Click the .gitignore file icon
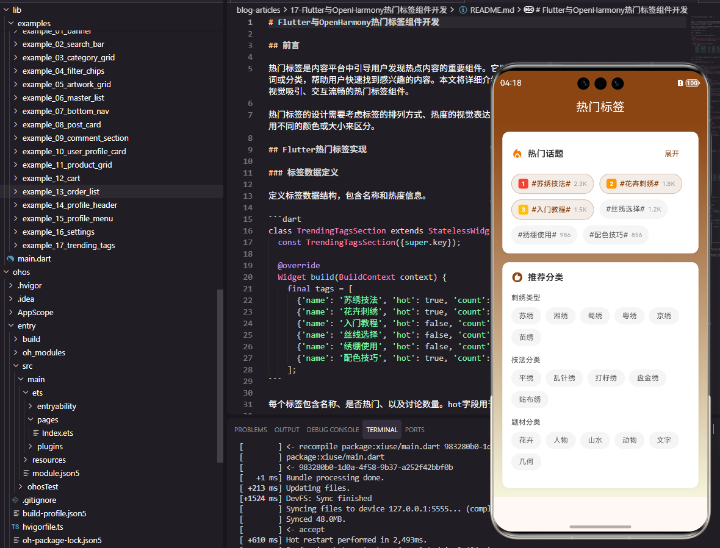 click(x=16, y=500)
